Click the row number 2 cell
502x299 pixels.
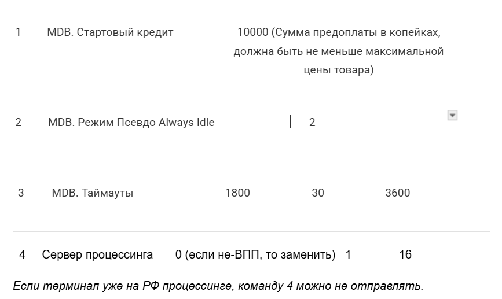pos(19,123)
